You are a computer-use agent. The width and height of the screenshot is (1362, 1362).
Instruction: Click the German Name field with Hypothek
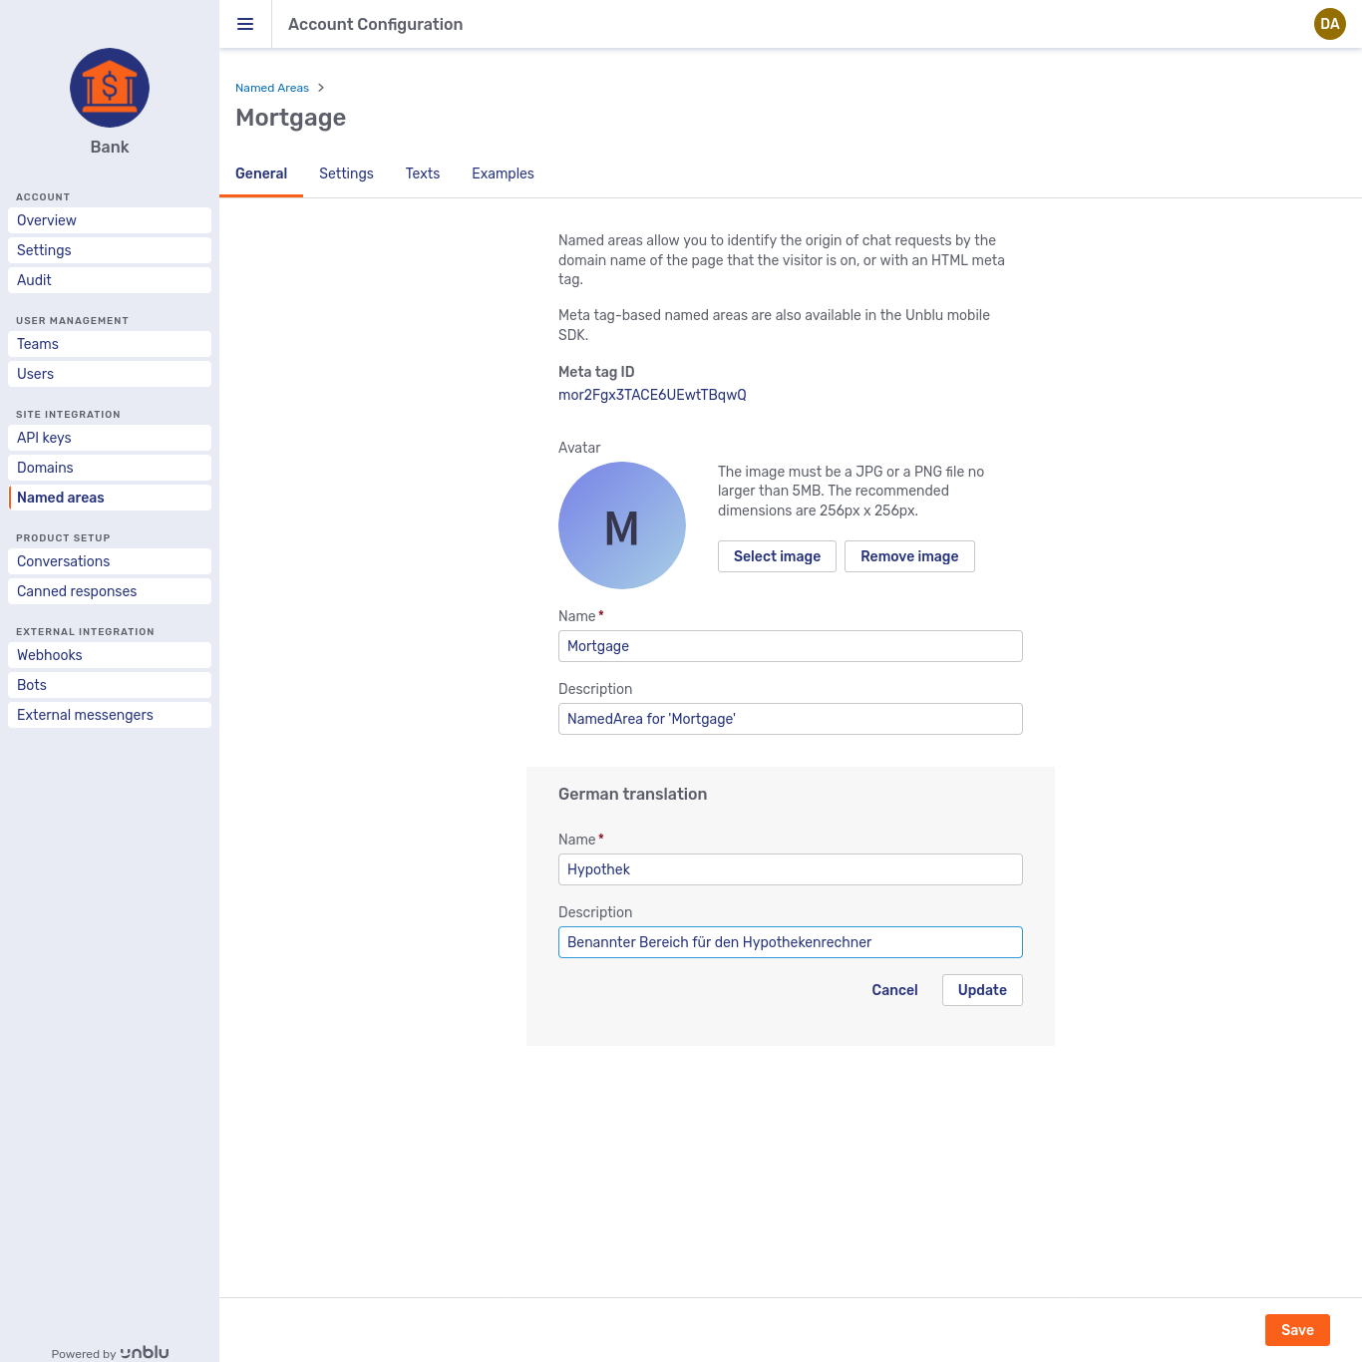790,869
